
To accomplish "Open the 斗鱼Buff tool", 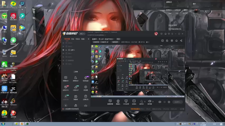I will (x=76, y=88).
